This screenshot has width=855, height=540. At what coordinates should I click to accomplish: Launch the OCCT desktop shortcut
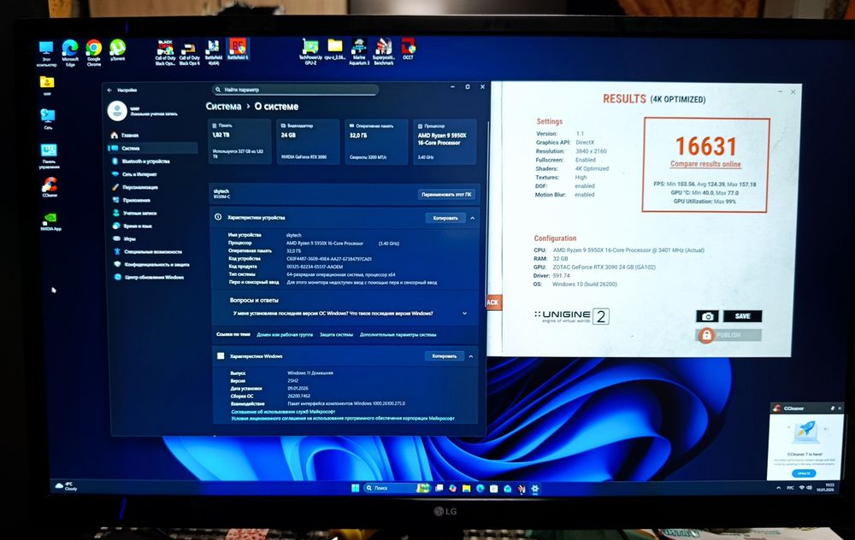(408, 49)
